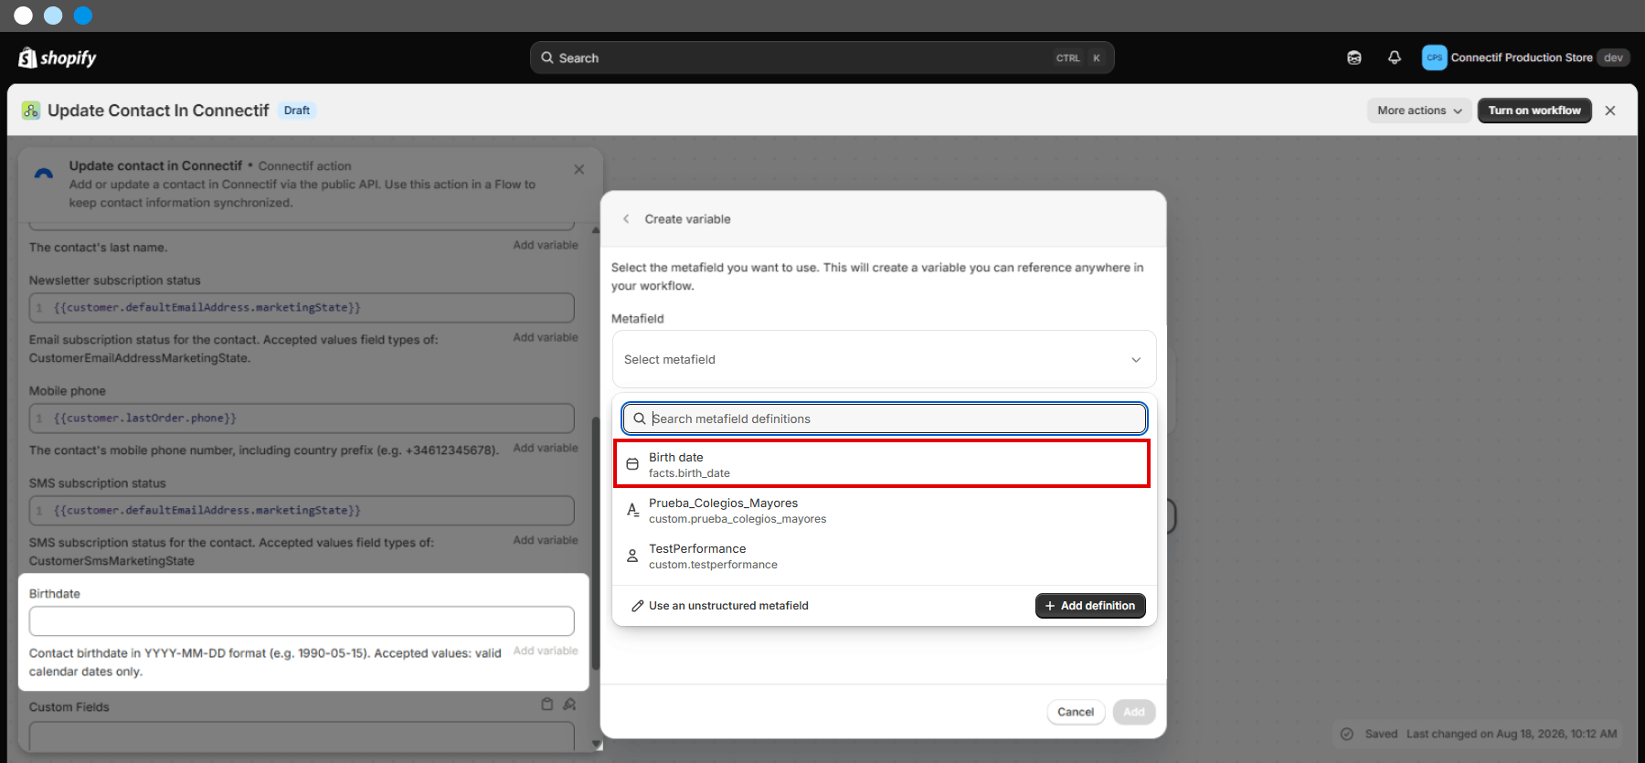Click the panel scroll down arrow
This screenshot has width=1645, height=763.
pos(596,745)
